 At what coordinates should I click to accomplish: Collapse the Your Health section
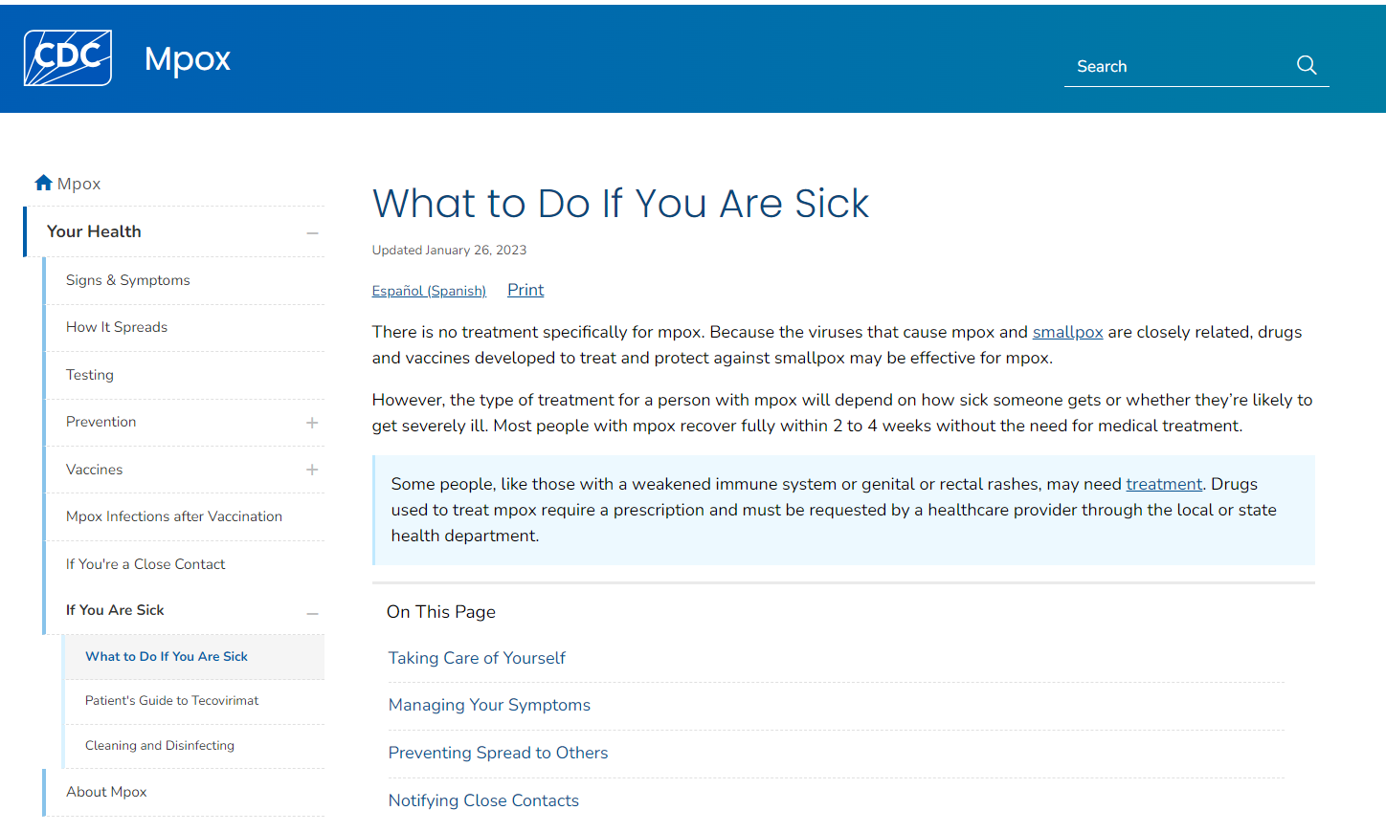(x=312, y=231)
